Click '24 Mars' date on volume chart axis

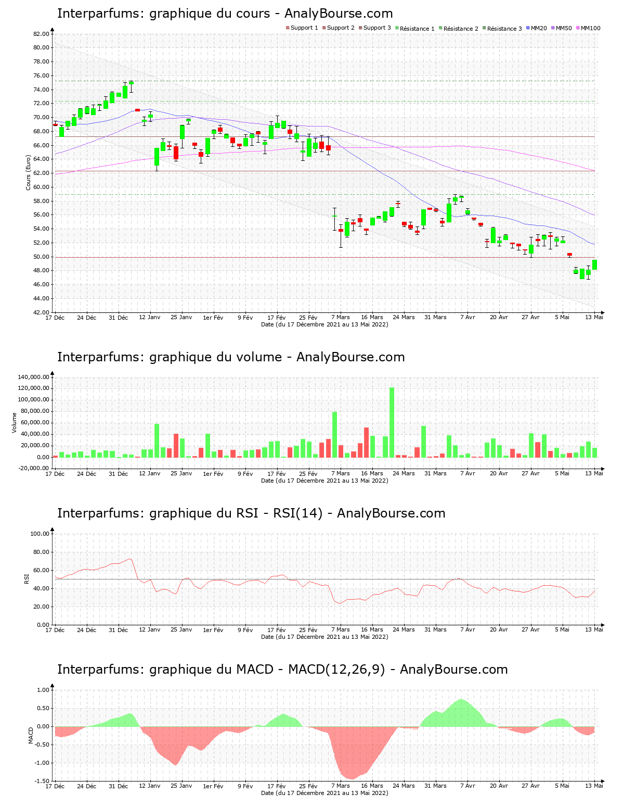pos(404,474)
